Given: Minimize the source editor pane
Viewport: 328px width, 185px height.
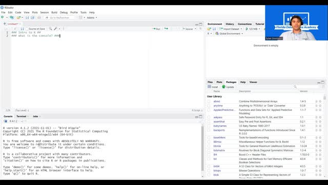Looking at the screenshot, I should (x=197, y=24).
